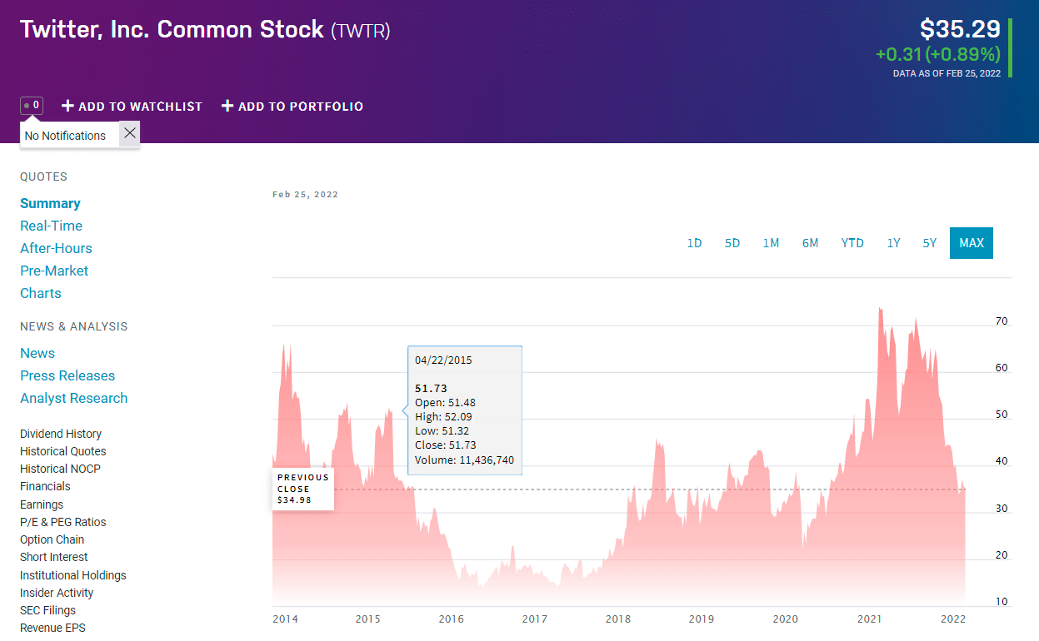The image size is (1039, 641).
Task: Click the Feb 25, 2022 chart date text
Action: [305, 195]
